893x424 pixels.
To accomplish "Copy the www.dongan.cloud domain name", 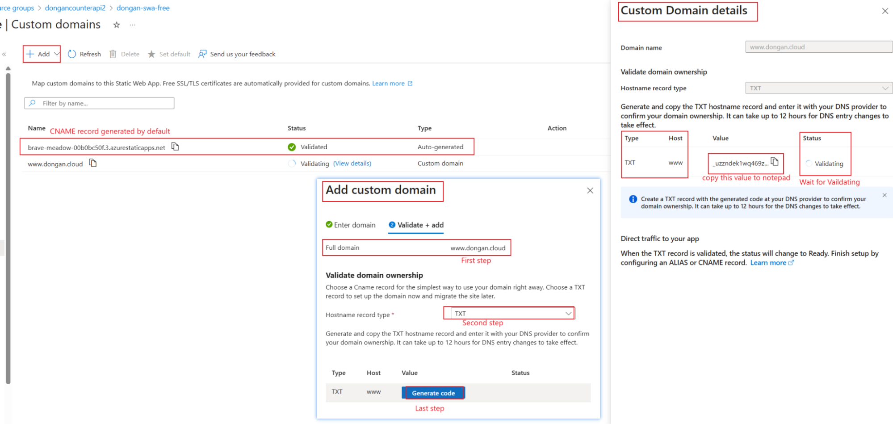I will (92, 163).
